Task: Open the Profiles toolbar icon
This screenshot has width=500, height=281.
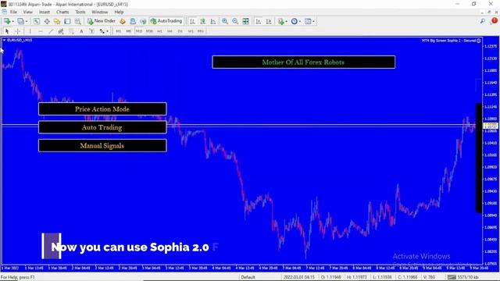Action: coord(20,21)
